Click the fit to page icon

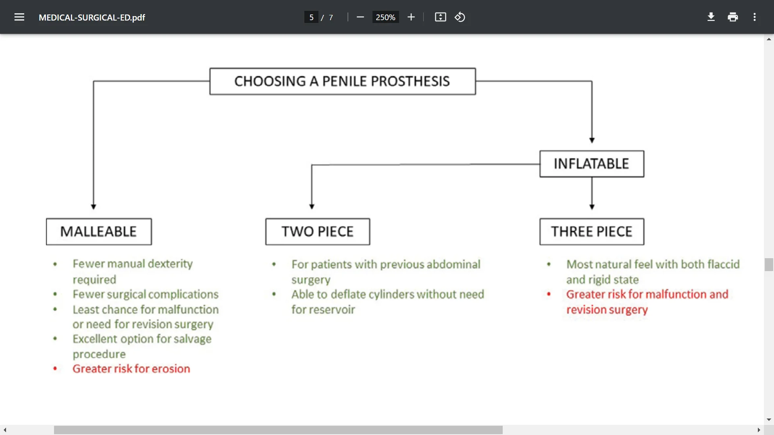tap(440, 17)
